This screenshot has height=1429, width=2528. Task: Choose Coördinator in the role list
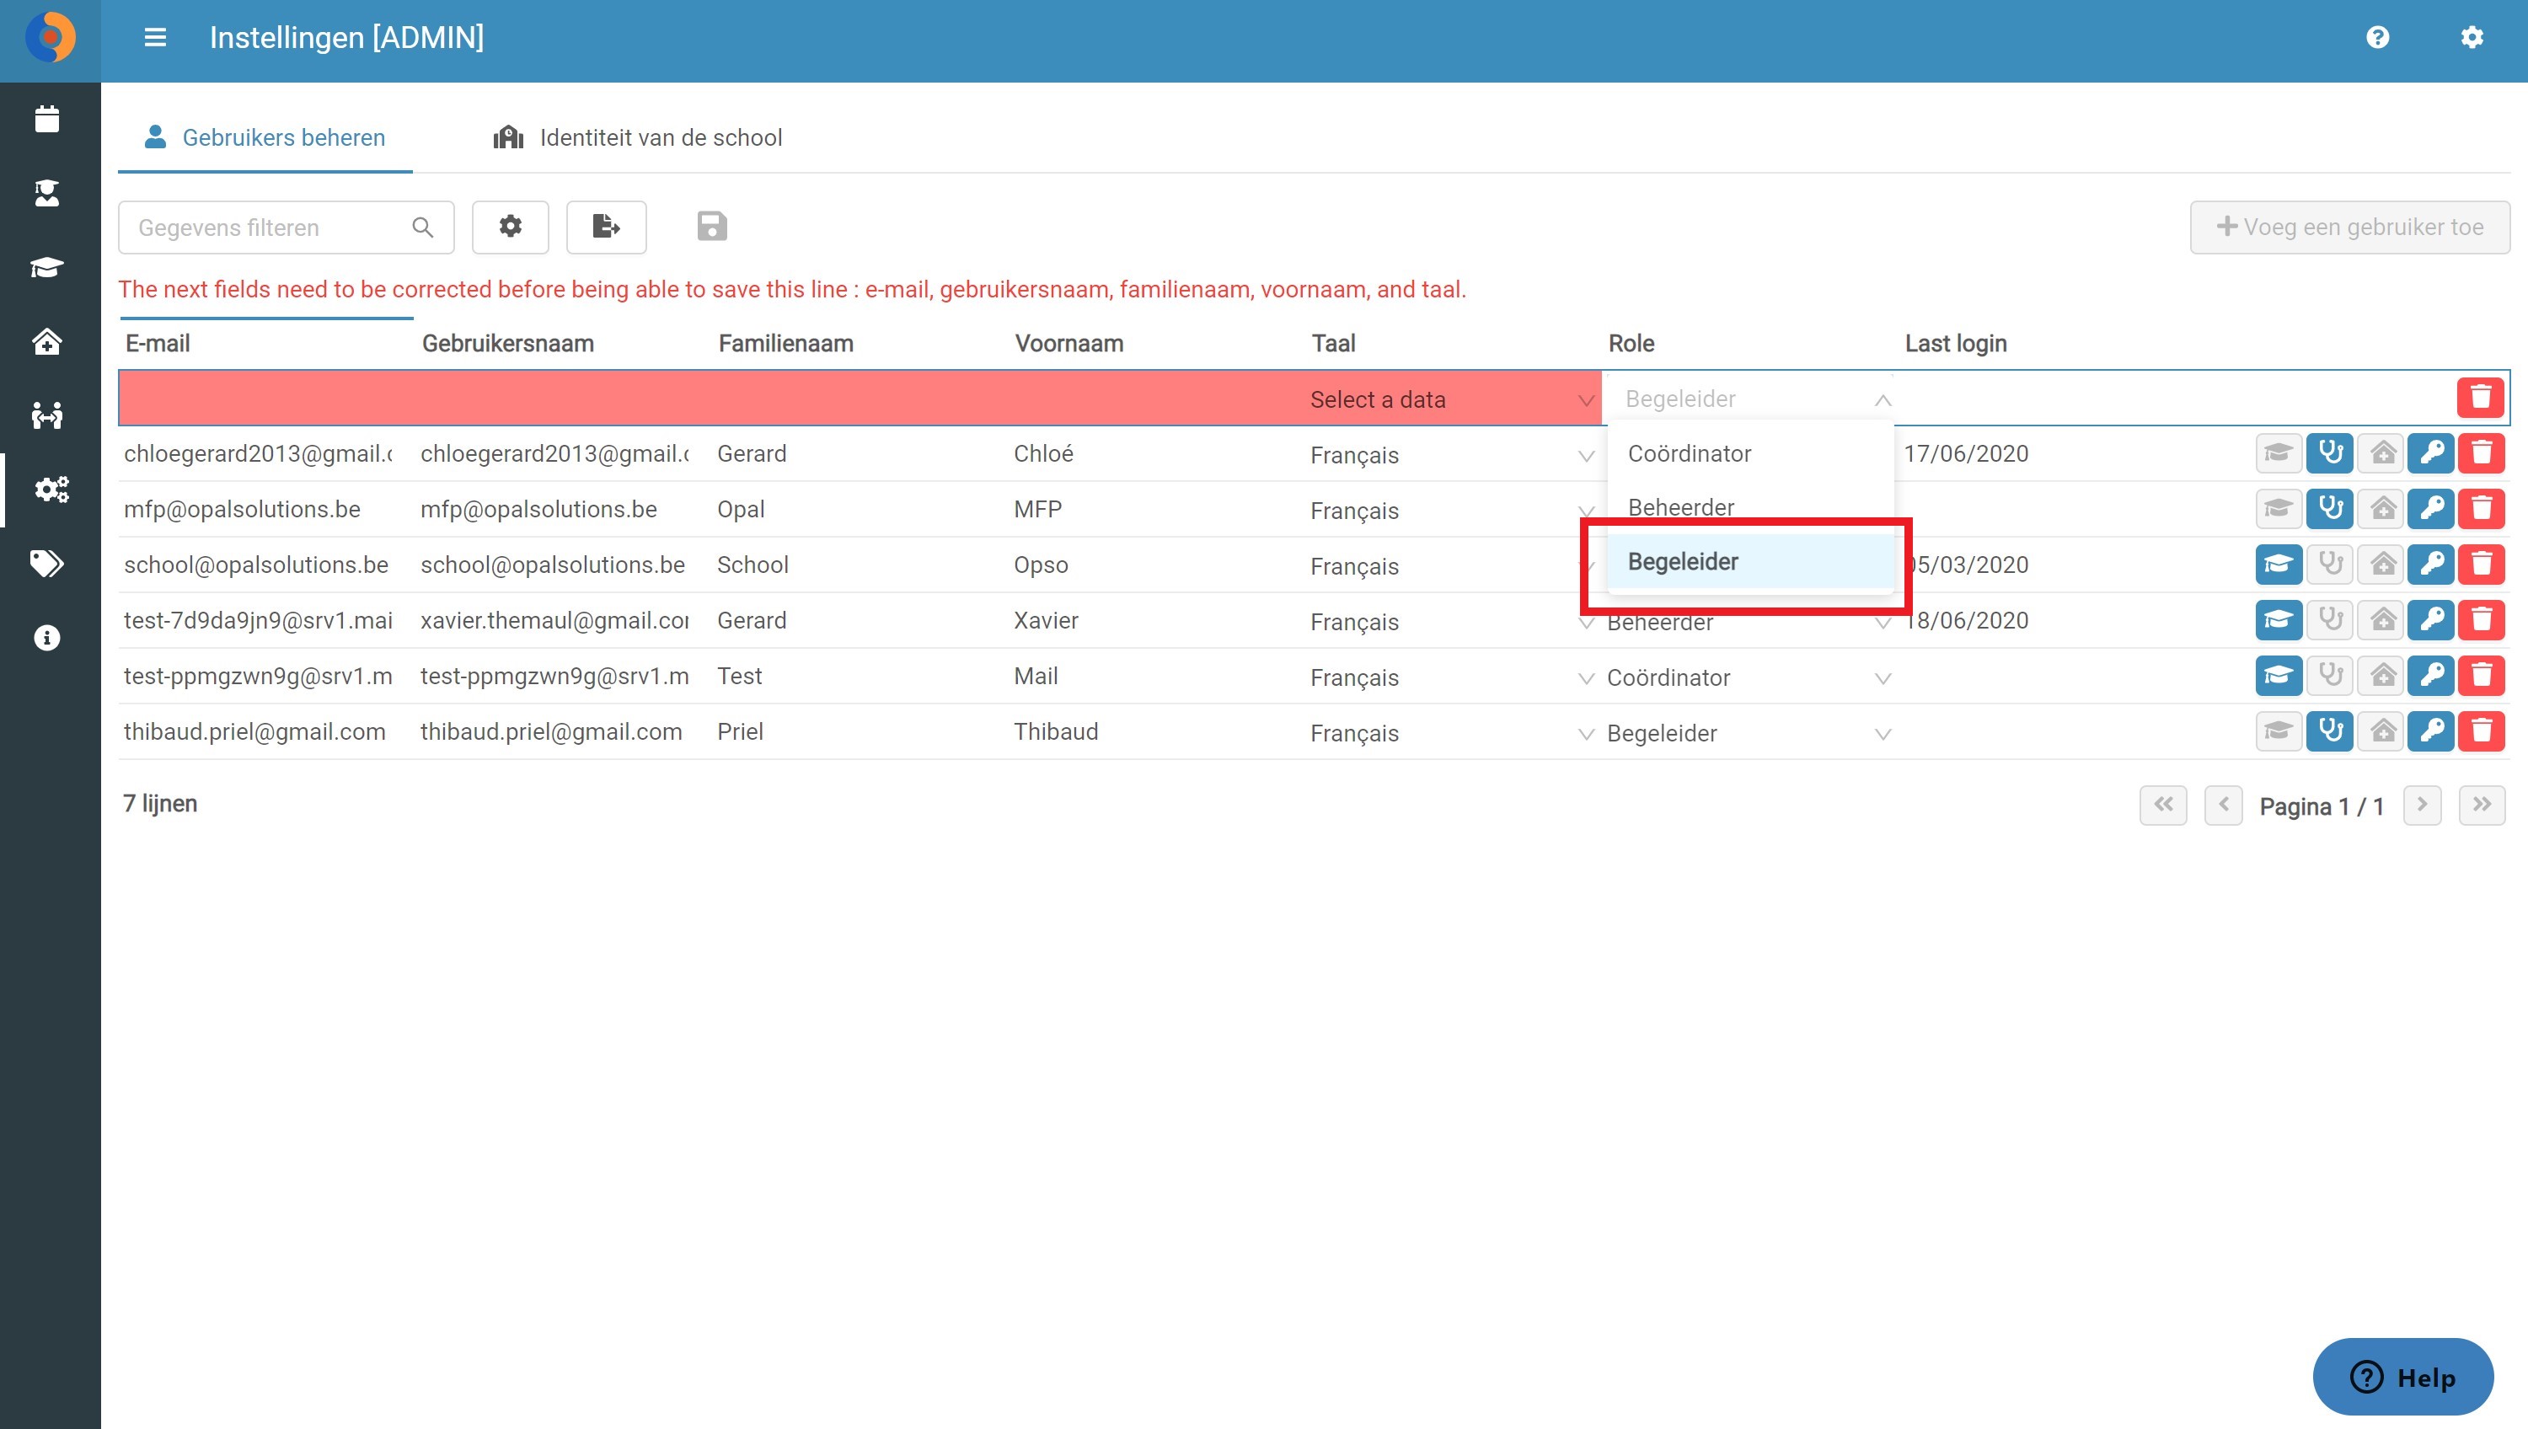[x=1751, y=453]
